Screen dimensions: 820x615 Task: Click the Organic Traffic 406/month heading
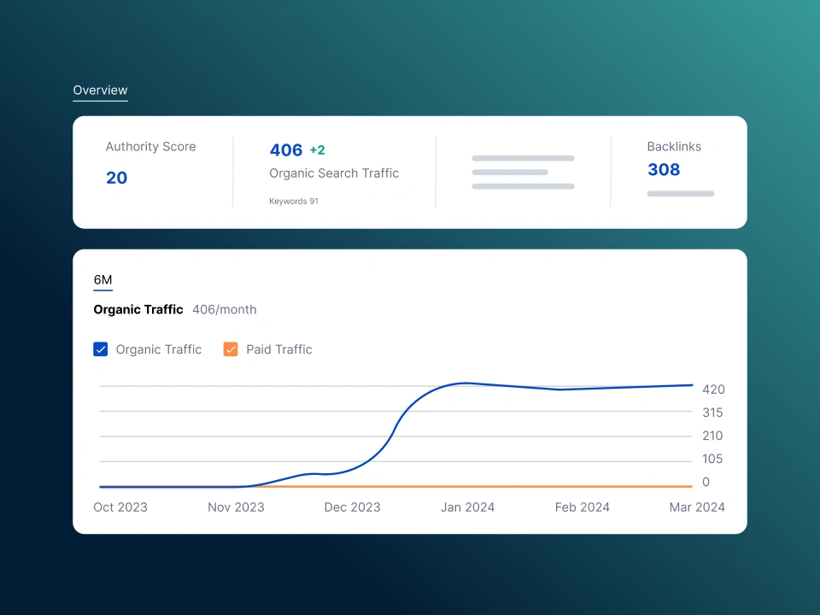(x=174, y=310)
